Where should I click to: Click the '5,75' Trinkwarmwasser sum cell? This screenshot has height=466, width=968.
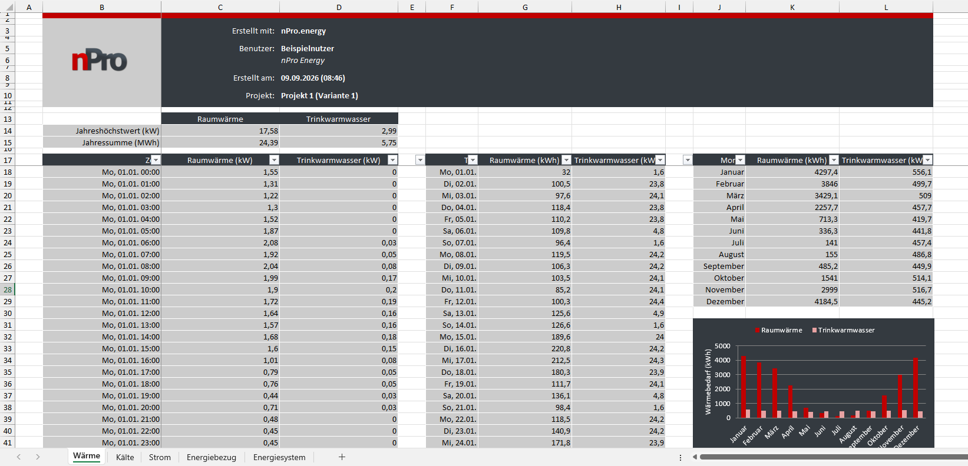tap(339, 142)
